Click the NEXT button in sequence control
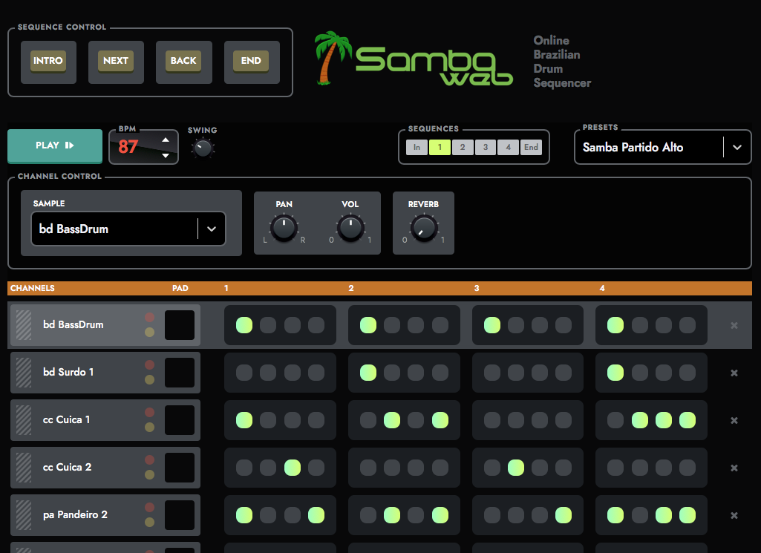This screenshot has height=553, width=761. tap(116, 61)
